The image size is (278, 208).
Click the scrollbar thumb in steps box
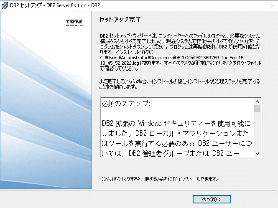[257, 109]
